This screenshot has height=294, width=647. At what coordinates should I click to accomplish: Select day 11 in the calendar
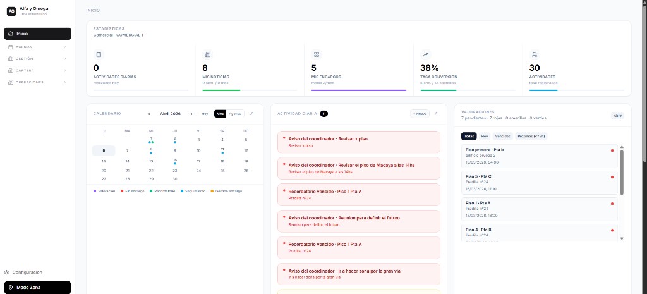222,150
